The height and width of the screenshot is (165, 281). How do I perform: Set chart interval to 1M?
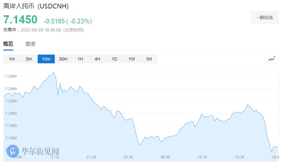149,59
